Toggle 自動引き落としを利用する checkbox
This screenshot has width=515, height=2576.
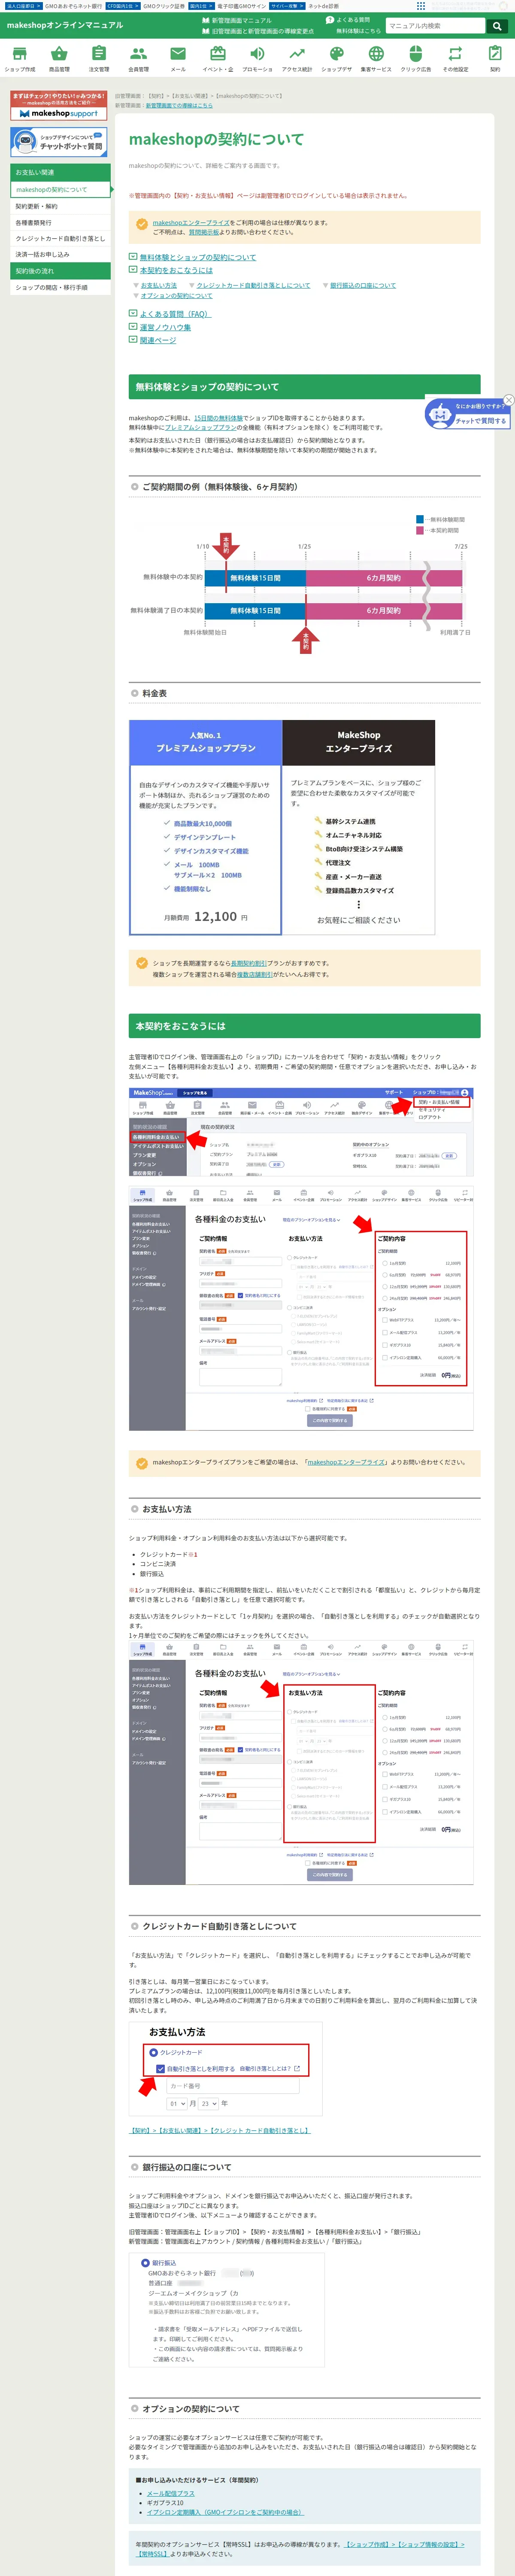[x=160, y=2069]
